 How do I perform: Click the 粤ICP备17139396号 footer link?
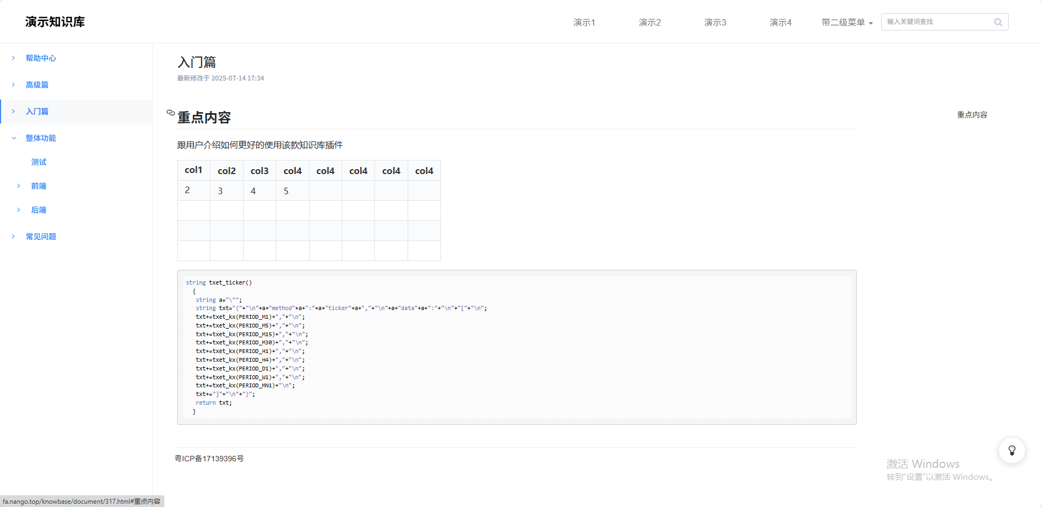pos(209,459)
